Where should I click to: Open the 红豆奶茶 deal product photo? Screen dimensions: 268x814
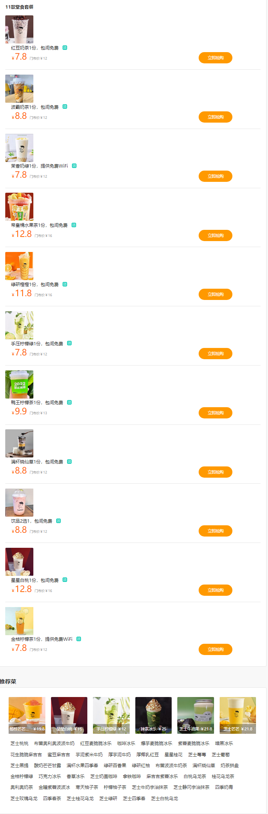pyautogui.click(x=19, y=29)
